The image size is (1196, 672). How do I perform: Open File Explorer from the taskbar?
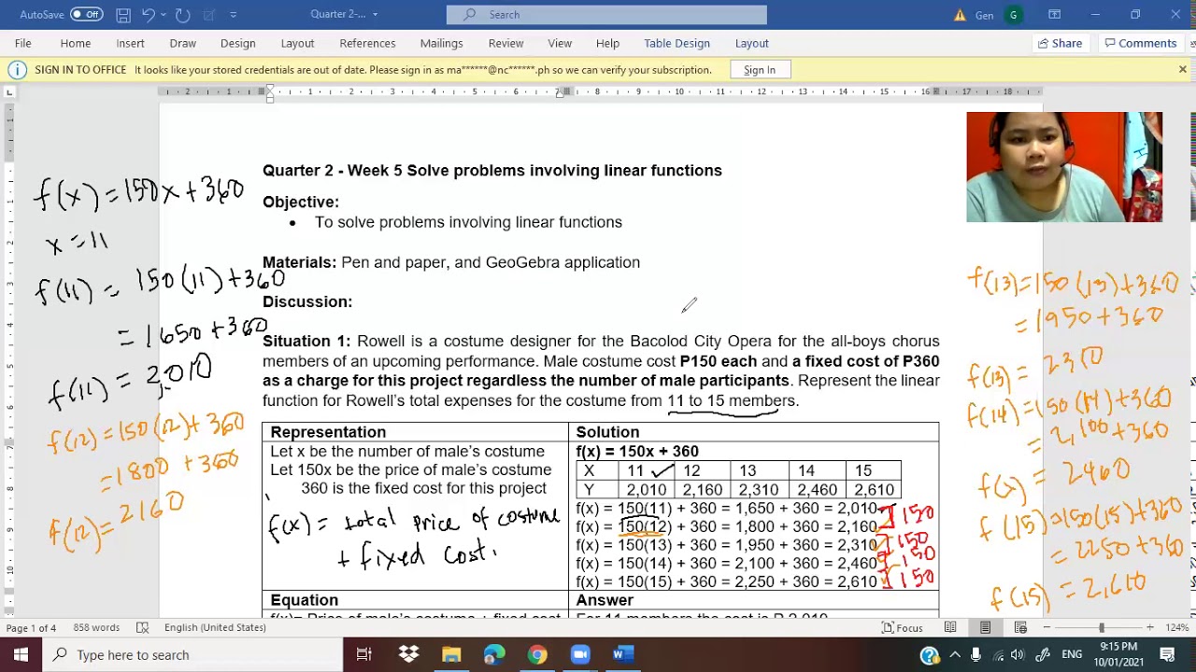pyautogui.click(x=451, y=655)
